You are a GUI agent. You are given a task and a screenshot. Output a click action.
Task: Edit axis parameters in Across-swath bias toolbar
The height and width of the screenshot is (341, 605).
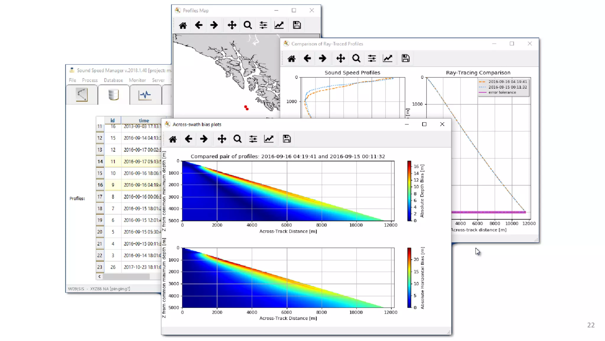tap(269, 139)
